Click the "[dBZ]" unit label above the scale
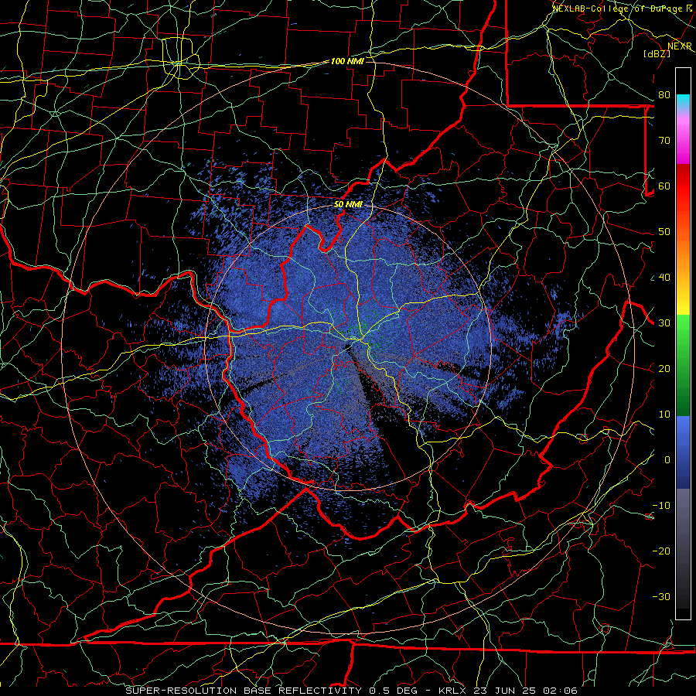696x696 pixels. click(657, 53)
